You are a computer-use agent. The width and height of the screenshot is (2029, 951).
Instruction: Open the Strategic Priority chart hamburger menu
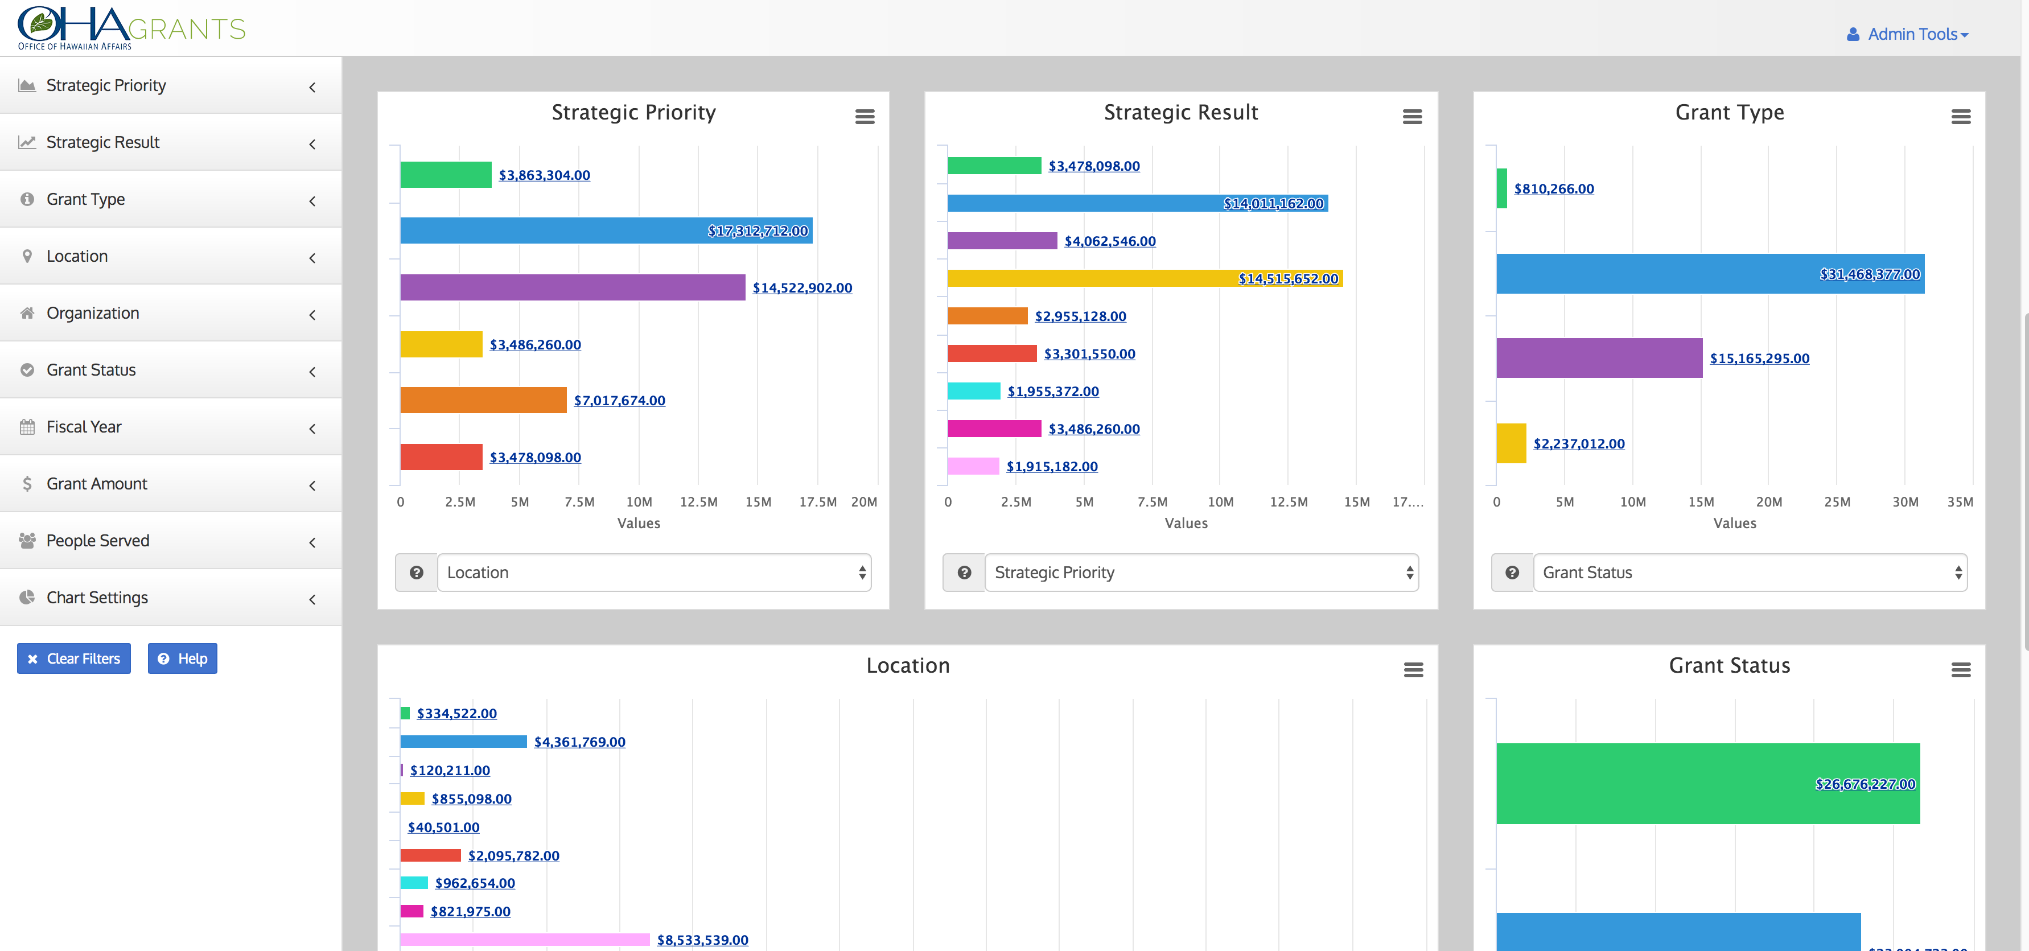coord(864,117)
